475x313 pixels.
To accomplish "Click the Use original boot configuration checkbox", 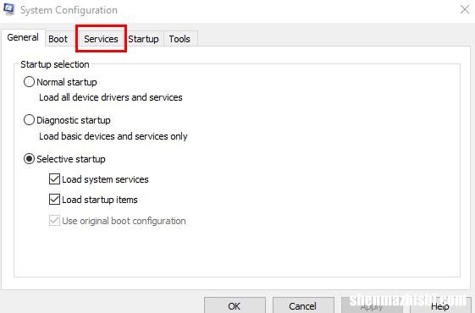I will pyautogui.click(x=54, y=221).
